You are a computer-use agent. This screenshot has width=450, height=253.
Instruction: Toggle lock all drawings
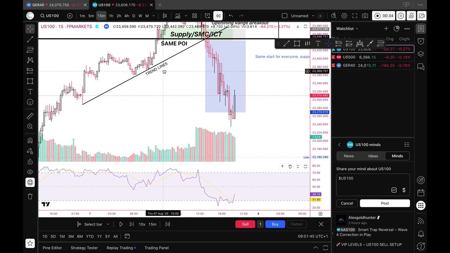30,162
